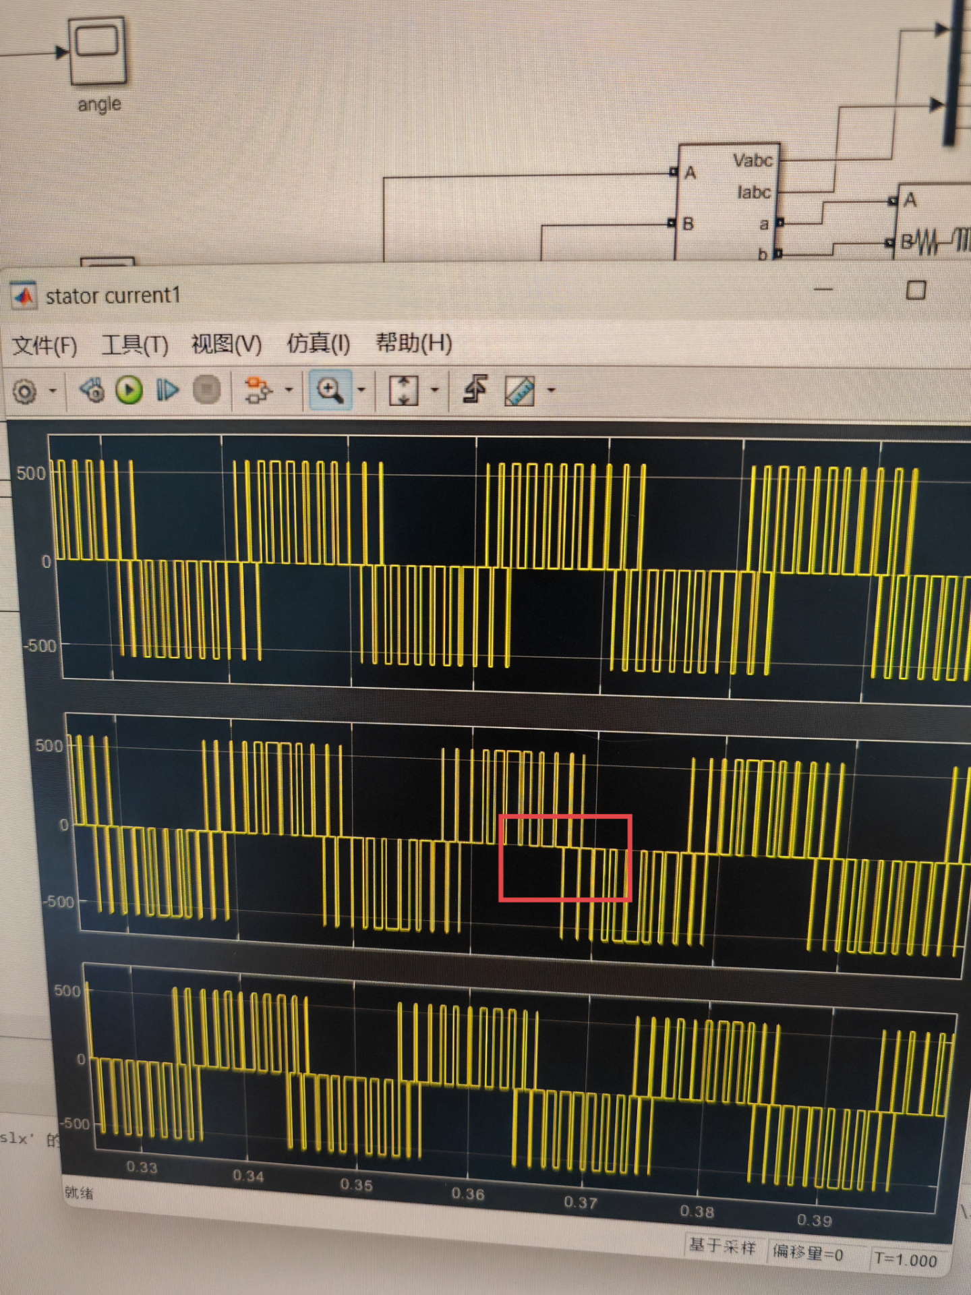
Task: Open the 帮助(H) menu
Action: [413, 343]
